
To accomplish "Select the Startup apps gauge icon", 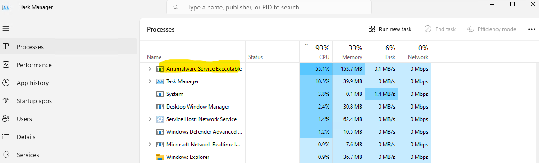I will 6,101.
